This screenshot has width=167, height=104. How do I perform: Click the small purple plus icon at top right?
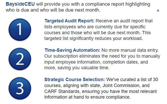(x=158, y=11)
